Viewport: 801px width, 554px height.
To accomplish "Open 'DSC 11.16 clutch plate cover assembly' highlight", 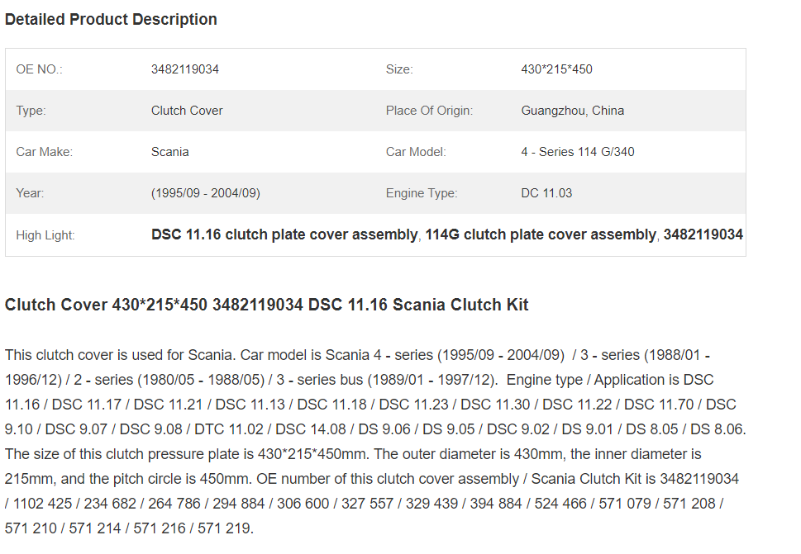I will click(284, 234).
